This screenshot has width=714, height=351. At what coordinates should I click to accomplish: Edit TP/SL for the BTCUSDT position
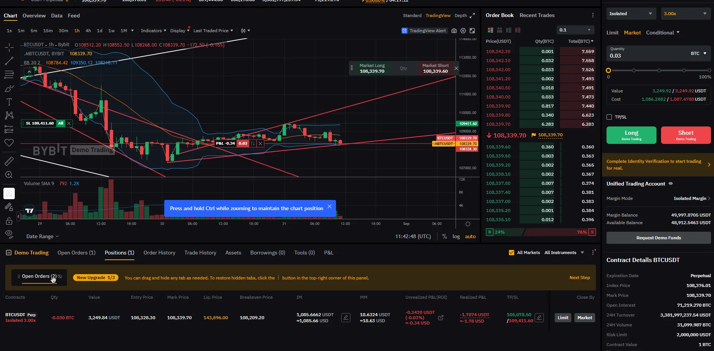540,318
